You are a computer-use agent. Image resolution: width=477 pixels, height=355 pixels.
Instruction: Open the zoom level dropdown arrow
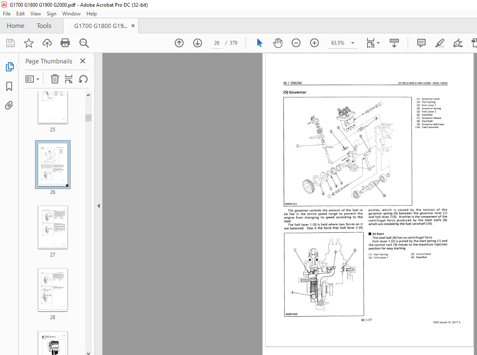point(353,43)
